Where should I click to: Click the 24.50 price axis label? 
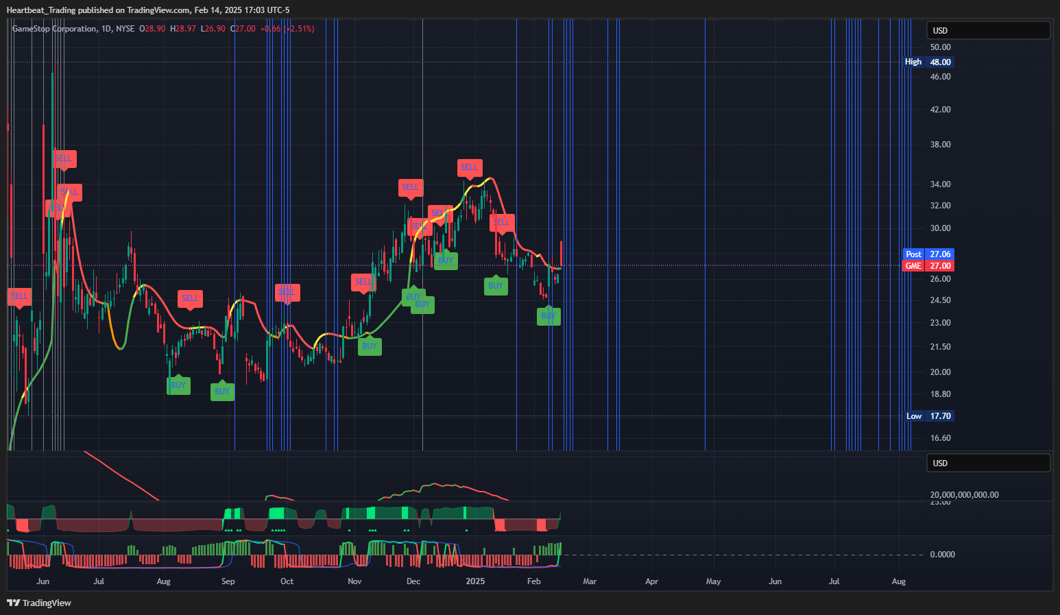tap(940, 300)
